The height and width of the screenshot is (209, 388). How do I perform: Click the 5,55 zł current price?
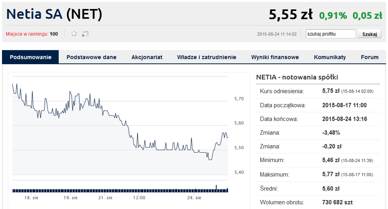coord(291,14)
